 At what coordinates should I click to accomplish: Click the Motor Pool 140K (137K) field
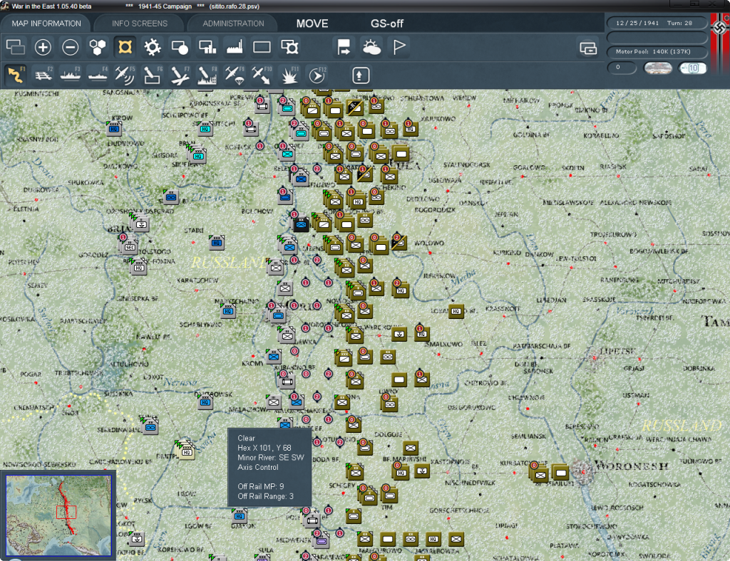coord(657,51)
